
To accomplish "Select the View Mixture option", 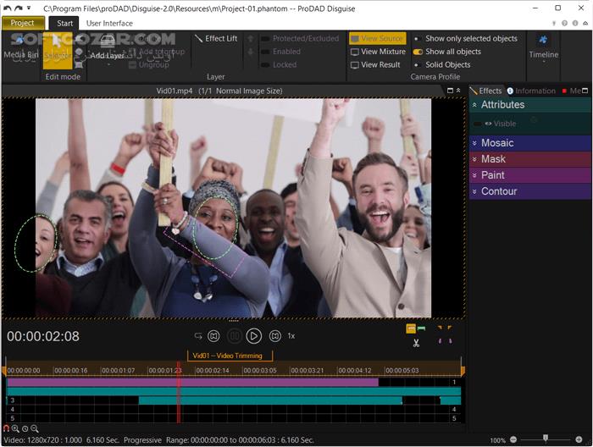I will (377, 52).
